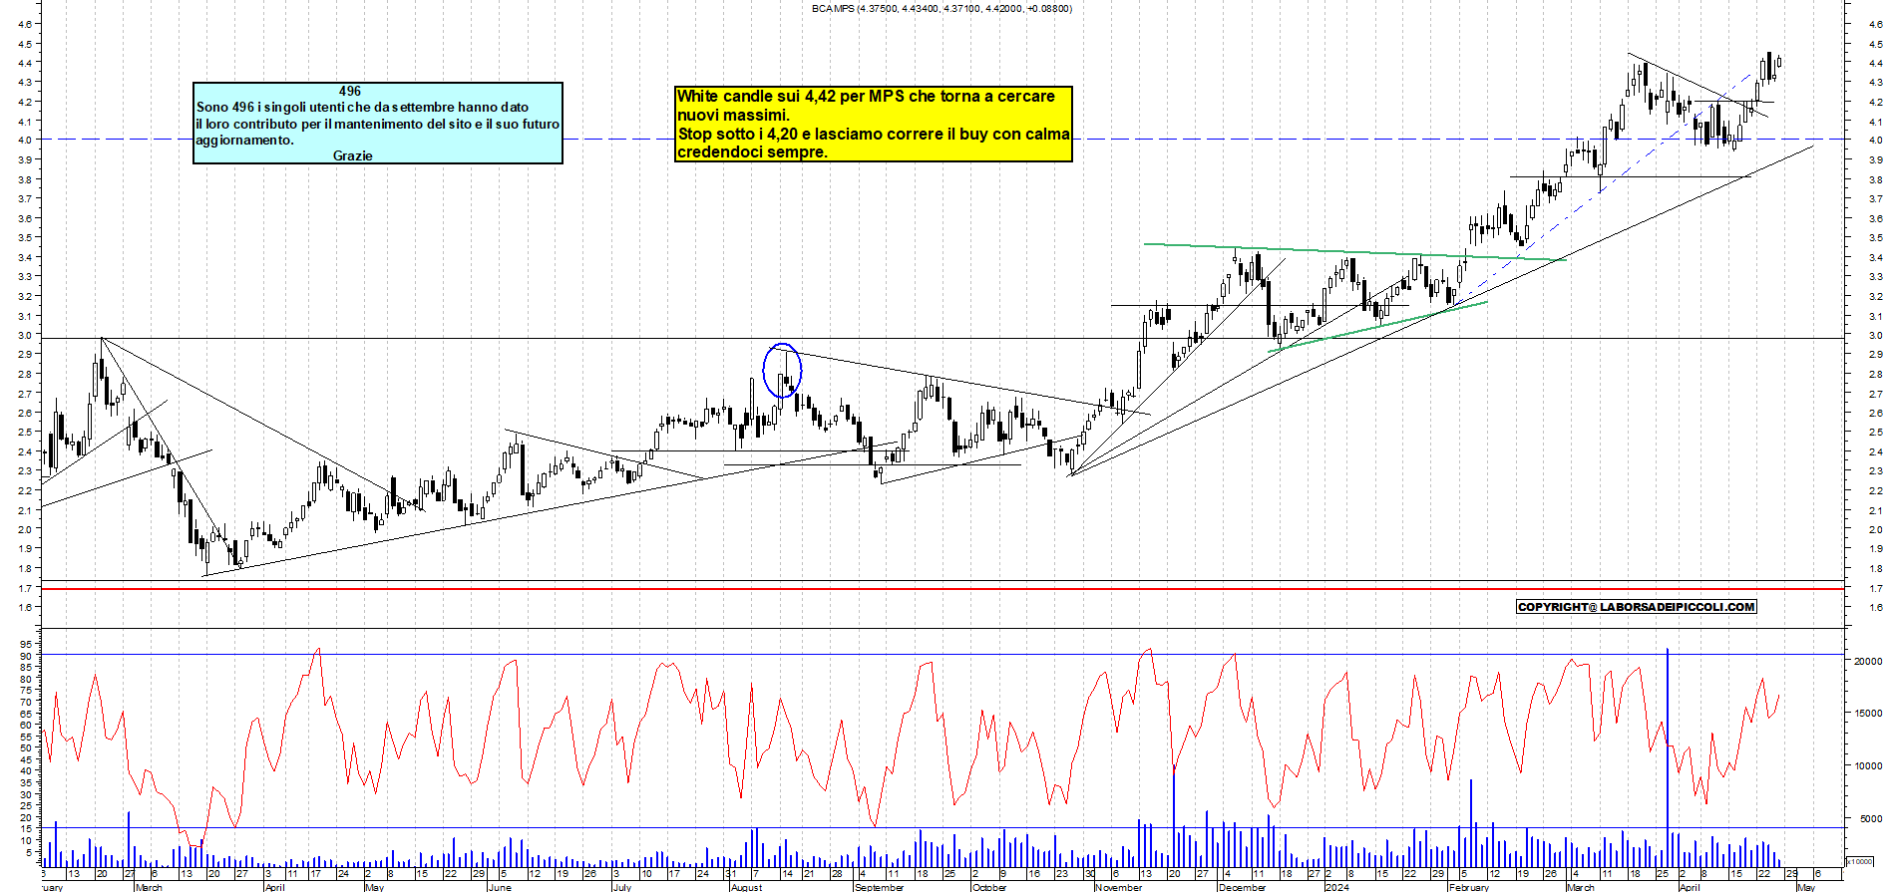Select the 'nuovi massimi.' text line

click(733, 115)
